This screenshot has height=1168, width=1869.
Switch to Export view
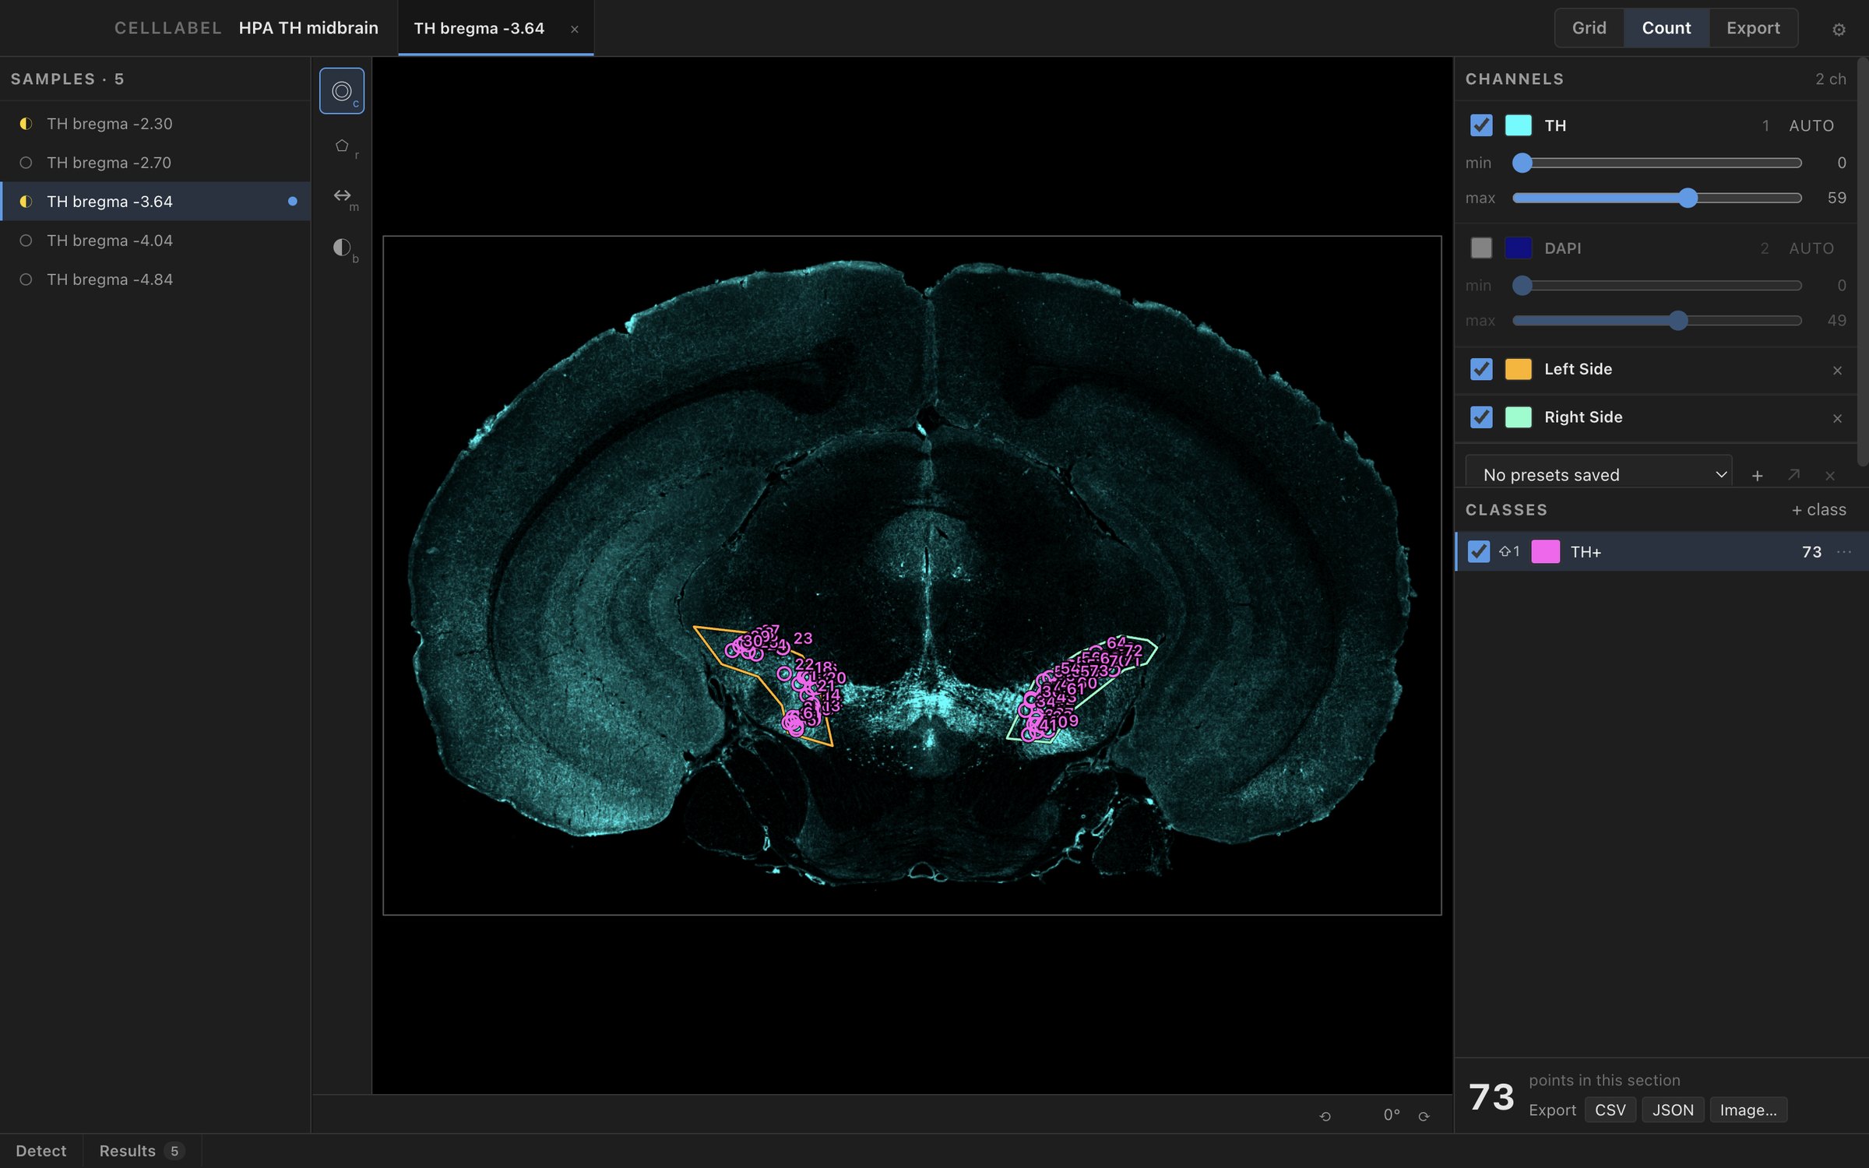tap(1753, 28)
